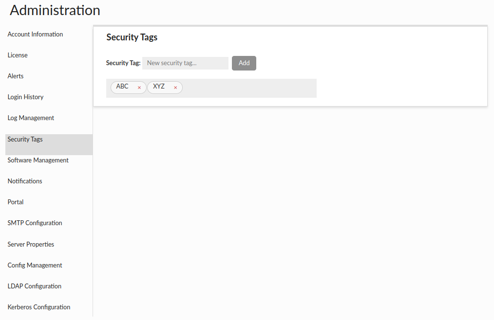Viewport: 494px width, 320px height.
Task: Open the Alerts section
Action: coord(16,76)
